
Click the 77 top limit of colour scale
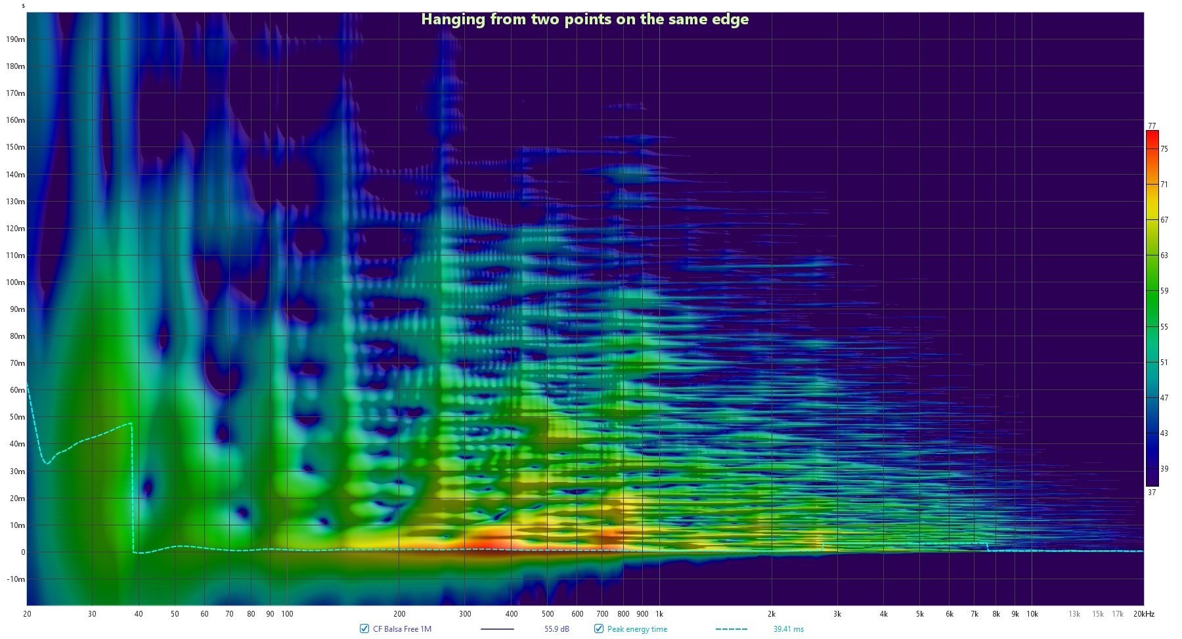1152,125
